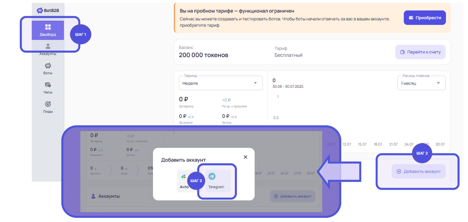This screenshot has height=222, width=468.
Task: Select the Лиды sidebar icon
Action: pos(48,107)
